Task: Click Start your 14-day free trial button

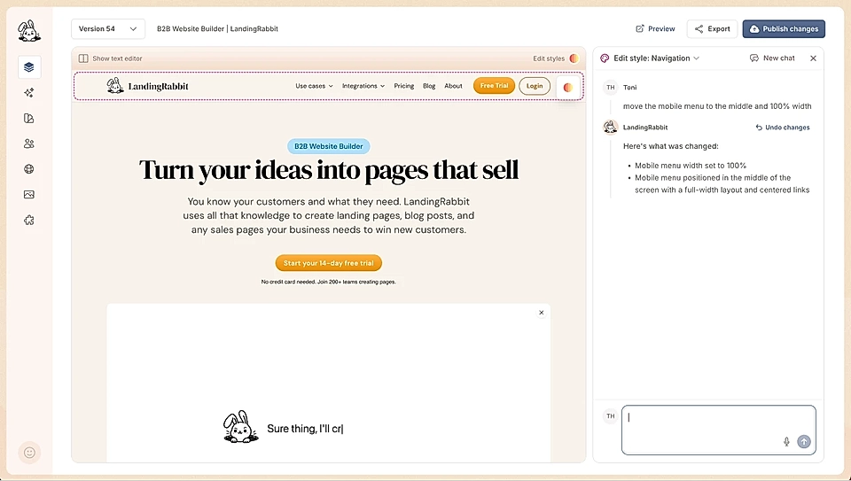Action: point(329,263)
